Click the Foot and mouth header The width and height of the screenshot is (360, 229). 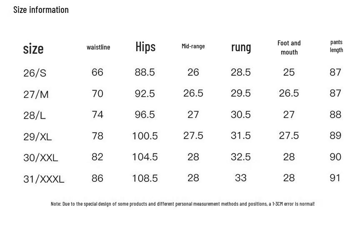click(289, 47)
